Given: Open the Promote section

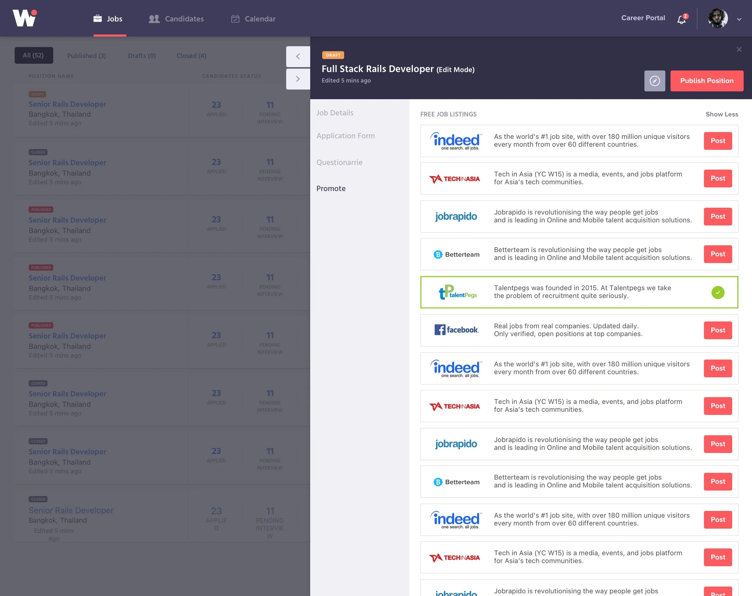Looking at the screenshot, I should [331, 188].
